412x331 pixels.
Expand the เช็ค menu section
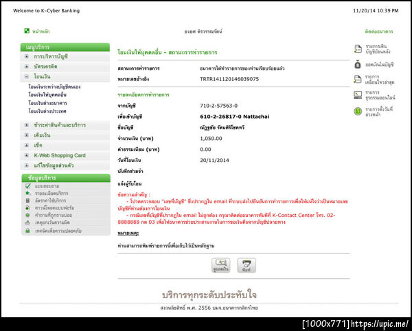point(27,146)
